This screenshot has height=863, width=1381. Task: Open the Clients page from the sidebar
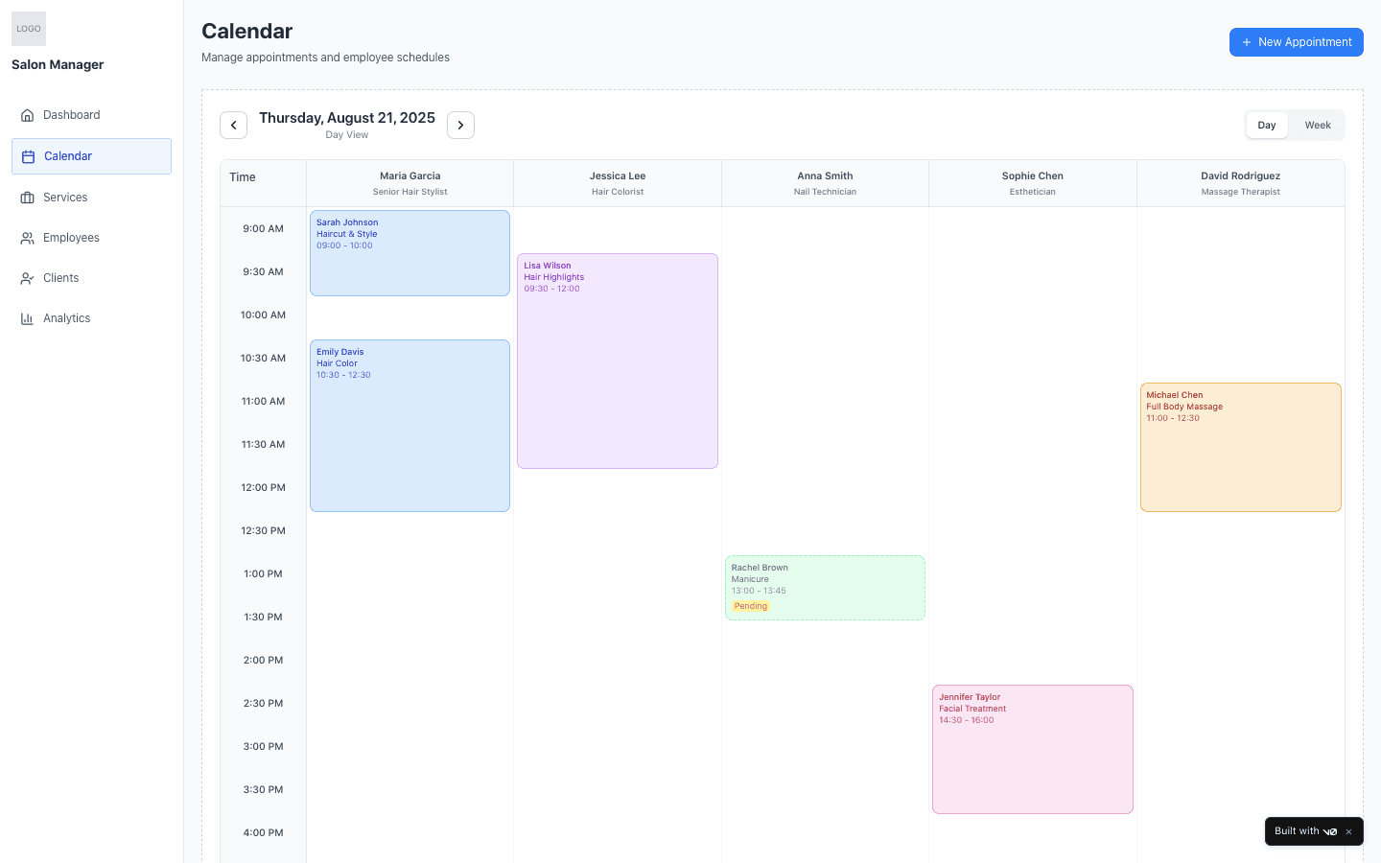click(60, 277)
